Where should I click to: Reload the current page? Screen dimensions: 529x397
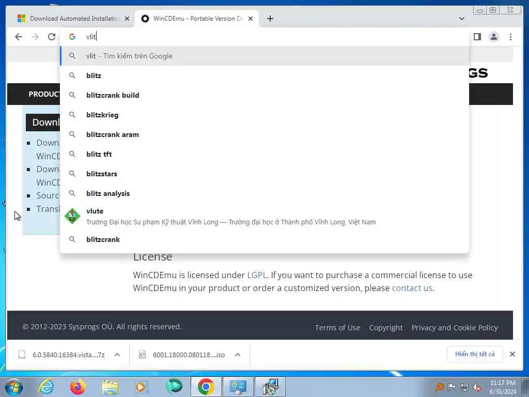(x=52, y=37)
